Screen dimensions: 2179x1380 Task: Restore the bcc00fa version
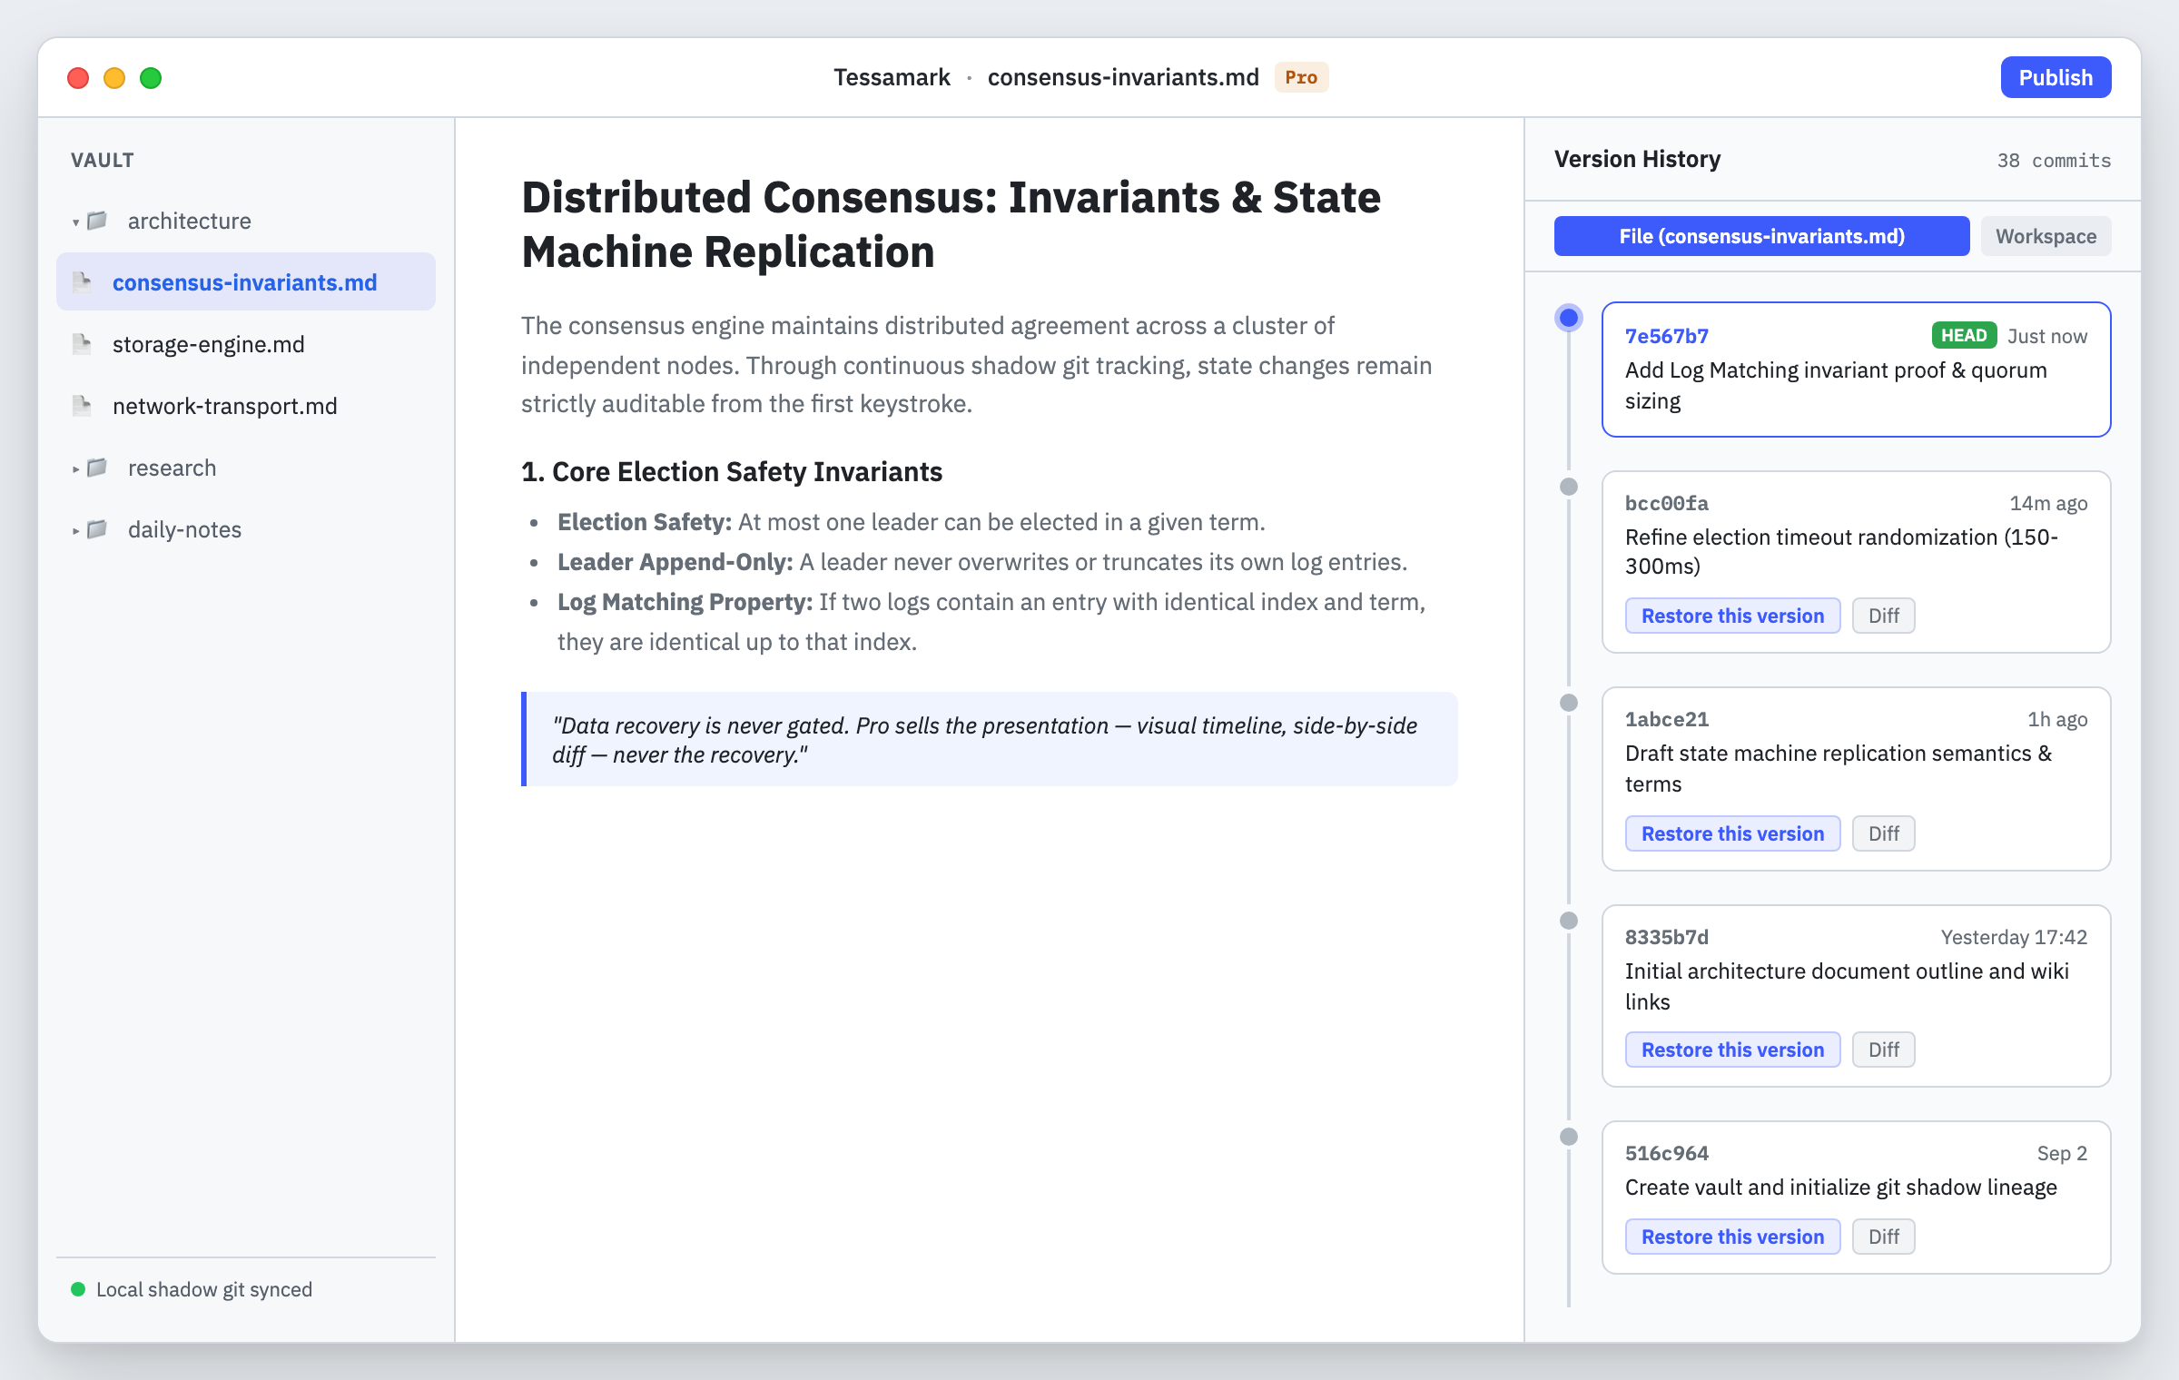point(1732,616)
